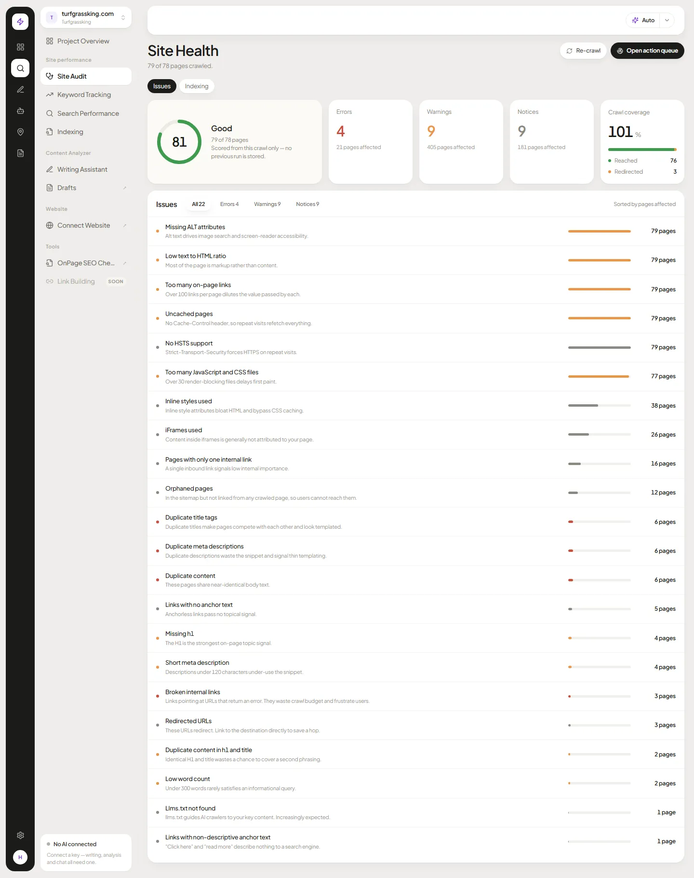
Task: Click the Uncached pages progress bar
Action: pyautogui.click(x=600, y=318)
